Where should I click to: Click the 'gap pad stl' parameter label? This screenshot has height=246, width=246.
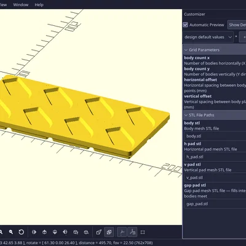(x=195, y=185)
